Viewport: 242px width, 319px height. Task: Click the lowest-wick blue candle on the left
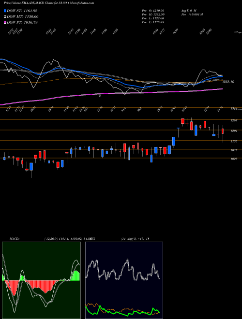(x=31, y=166)
